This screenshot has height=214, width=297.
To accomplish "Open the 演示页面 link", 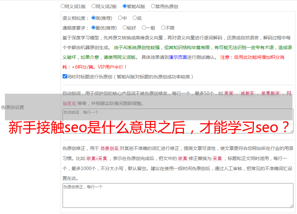I will click(178, 57).
